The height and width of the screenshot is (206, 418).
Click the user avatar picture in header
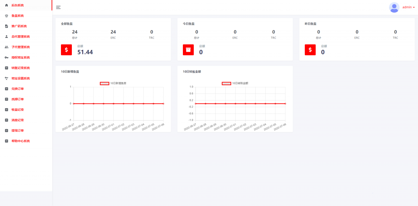click(x=394, y=7)
